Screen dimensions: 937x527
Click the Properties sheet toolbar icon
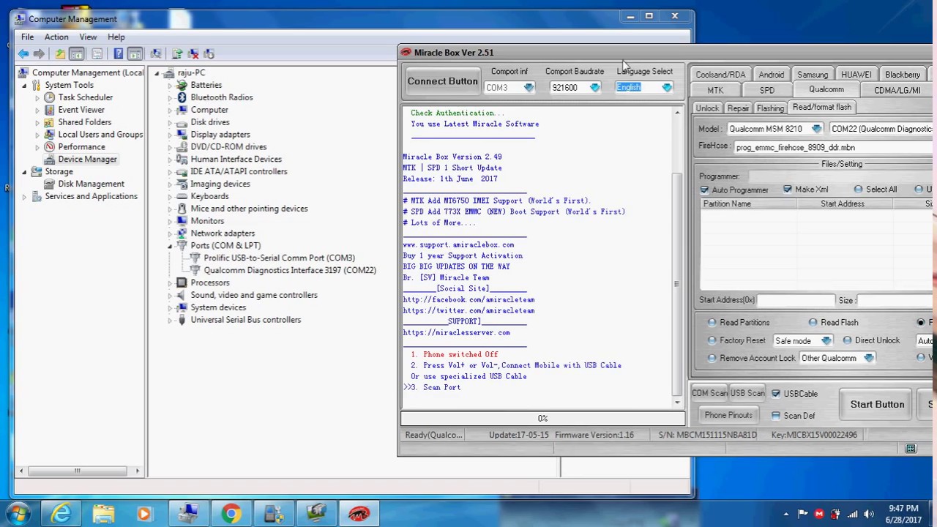97,53
